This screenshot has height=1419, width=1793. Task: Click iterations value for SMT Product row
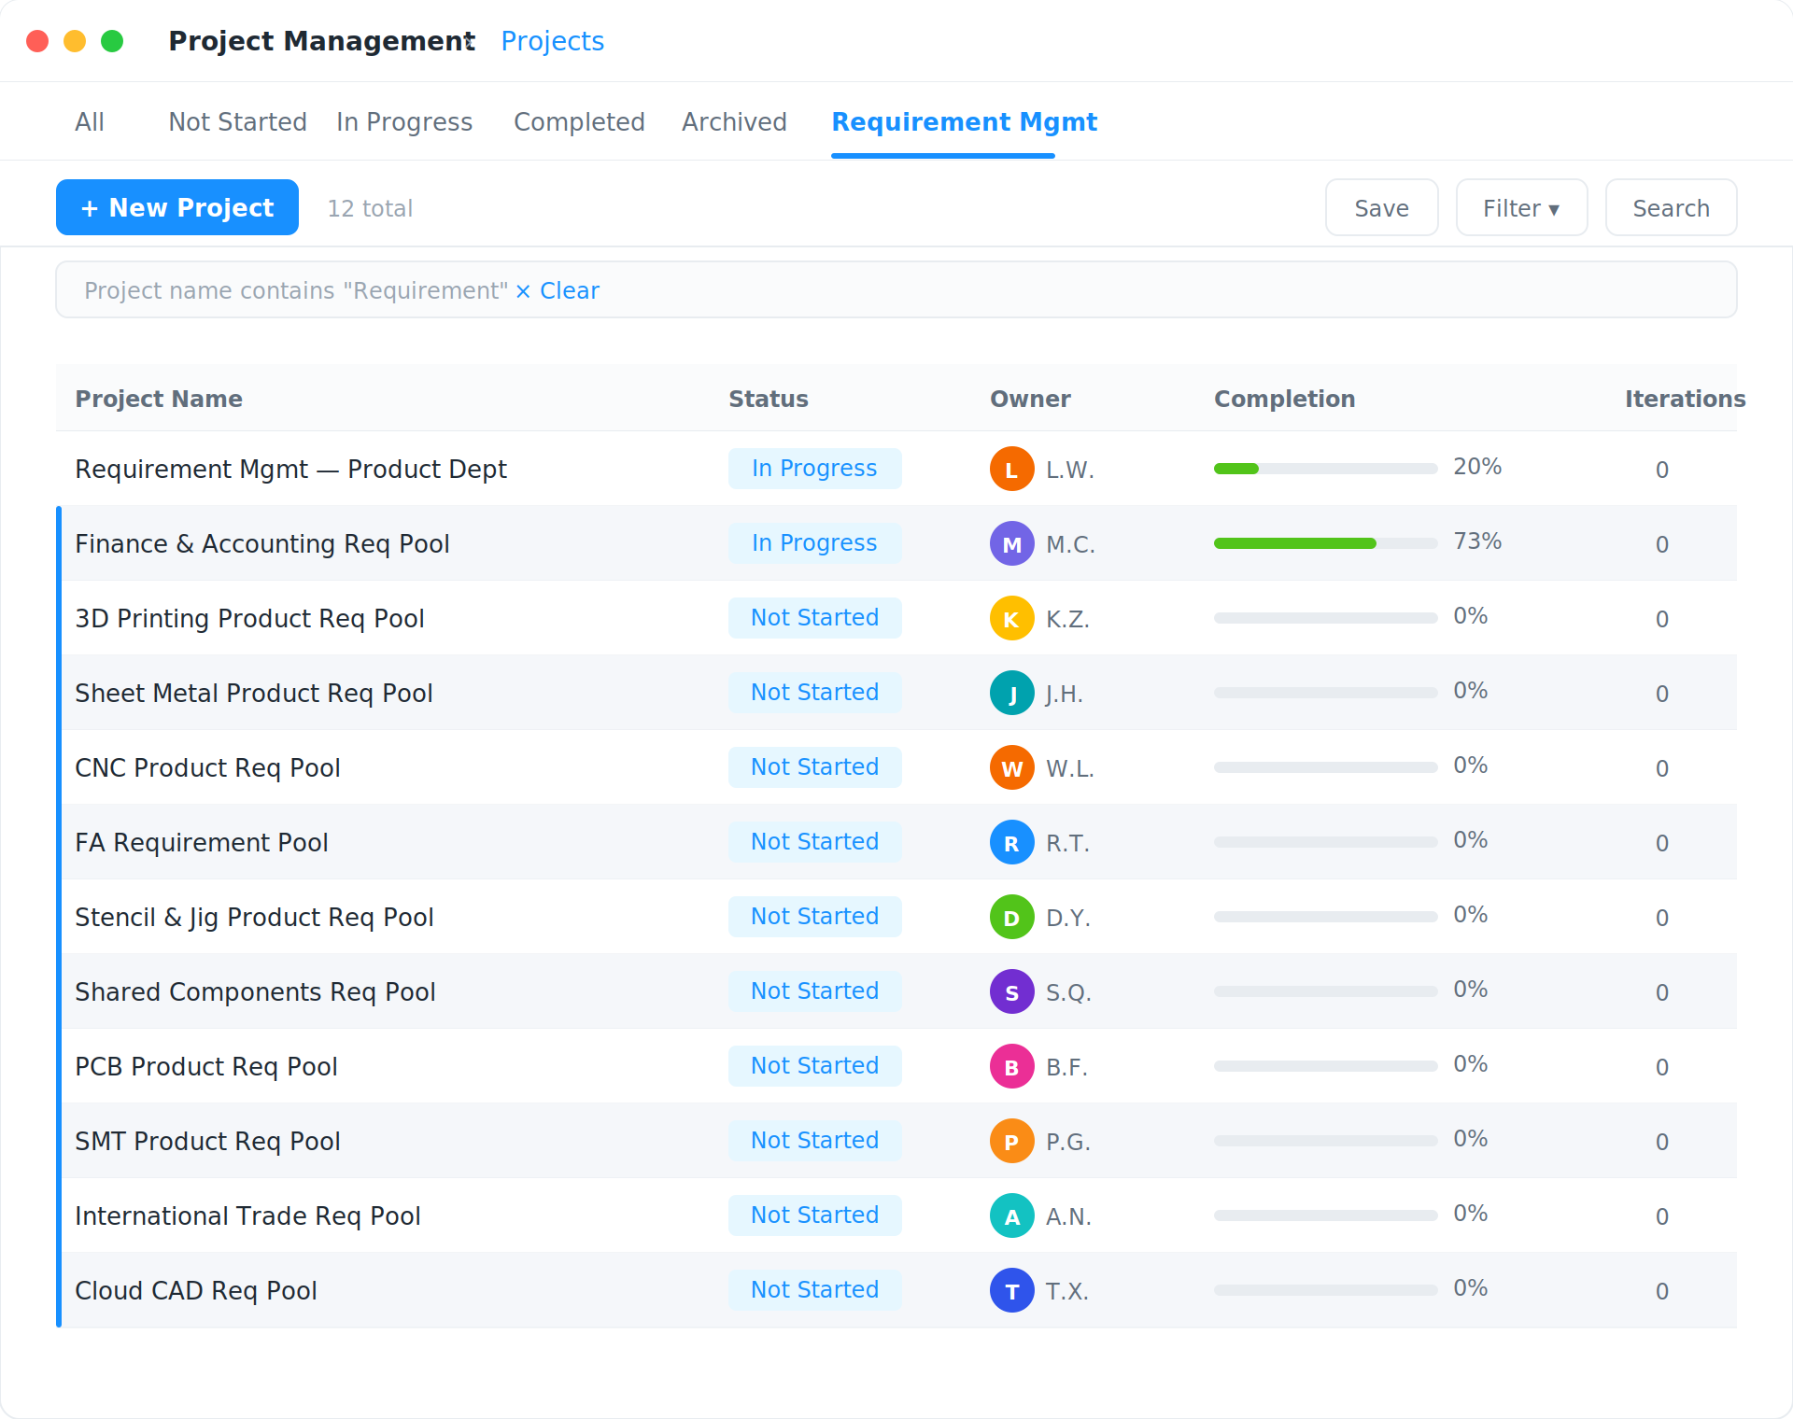pyautogui.click(x=1662, y=1142)
